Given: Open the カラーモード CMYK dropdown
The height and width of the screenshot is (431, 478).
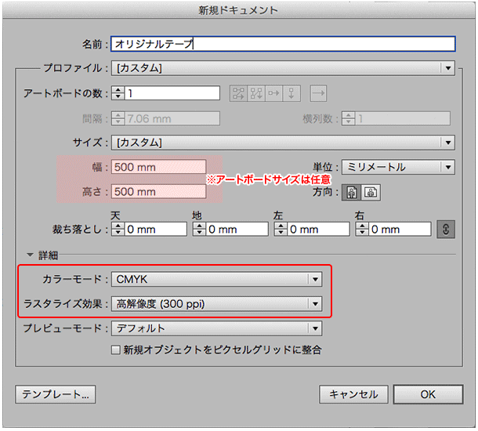Looking at the screenshot, I should coord(217,279).
